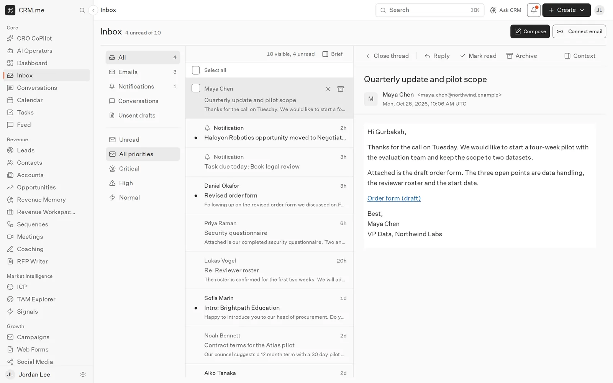Viewport: 613px width, 383px height.
Task: Navigate to Leads
Action: pos(47,150)
